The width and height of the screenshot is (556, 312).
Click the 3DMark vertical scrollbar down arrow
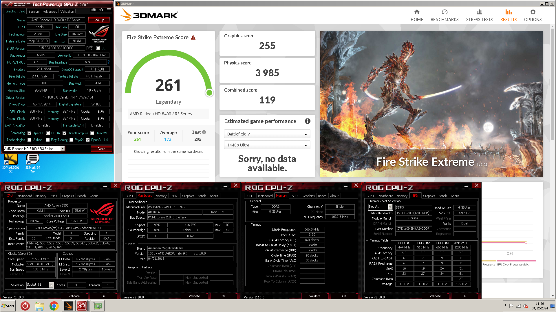553,296
